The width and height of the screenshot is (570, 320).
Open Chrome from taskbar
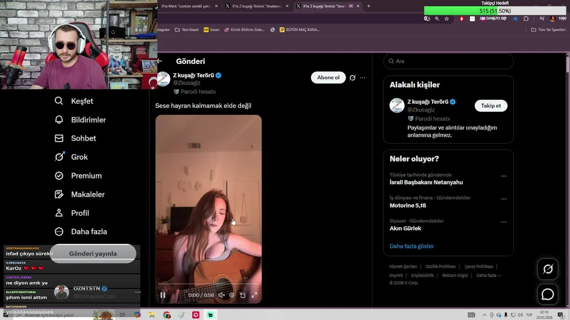click(167, 315)
